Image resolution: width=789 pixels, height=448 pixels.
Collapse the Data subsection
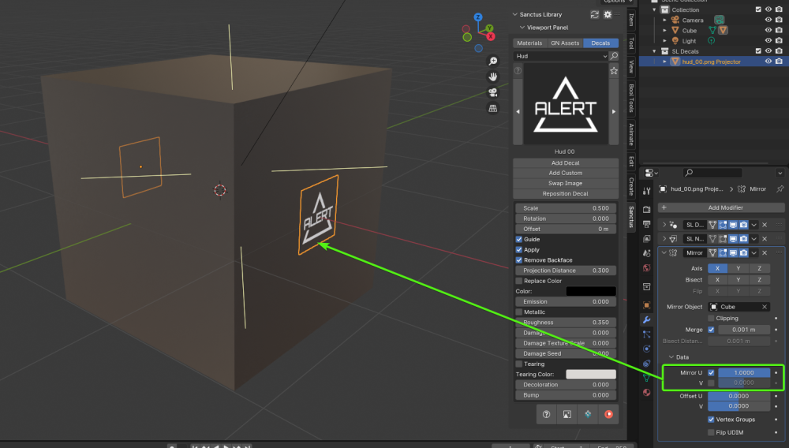point(671,357)
